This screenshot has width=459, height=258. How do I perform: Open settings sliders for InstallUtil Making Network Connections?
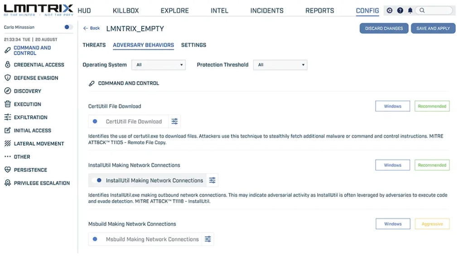212,180
